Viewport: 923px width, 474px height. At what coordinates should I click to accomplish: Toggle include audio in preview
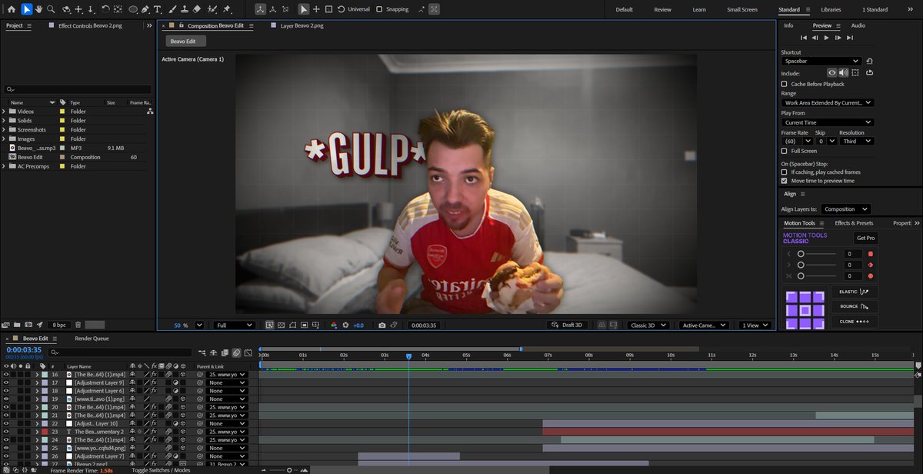(x=843, y=72)
